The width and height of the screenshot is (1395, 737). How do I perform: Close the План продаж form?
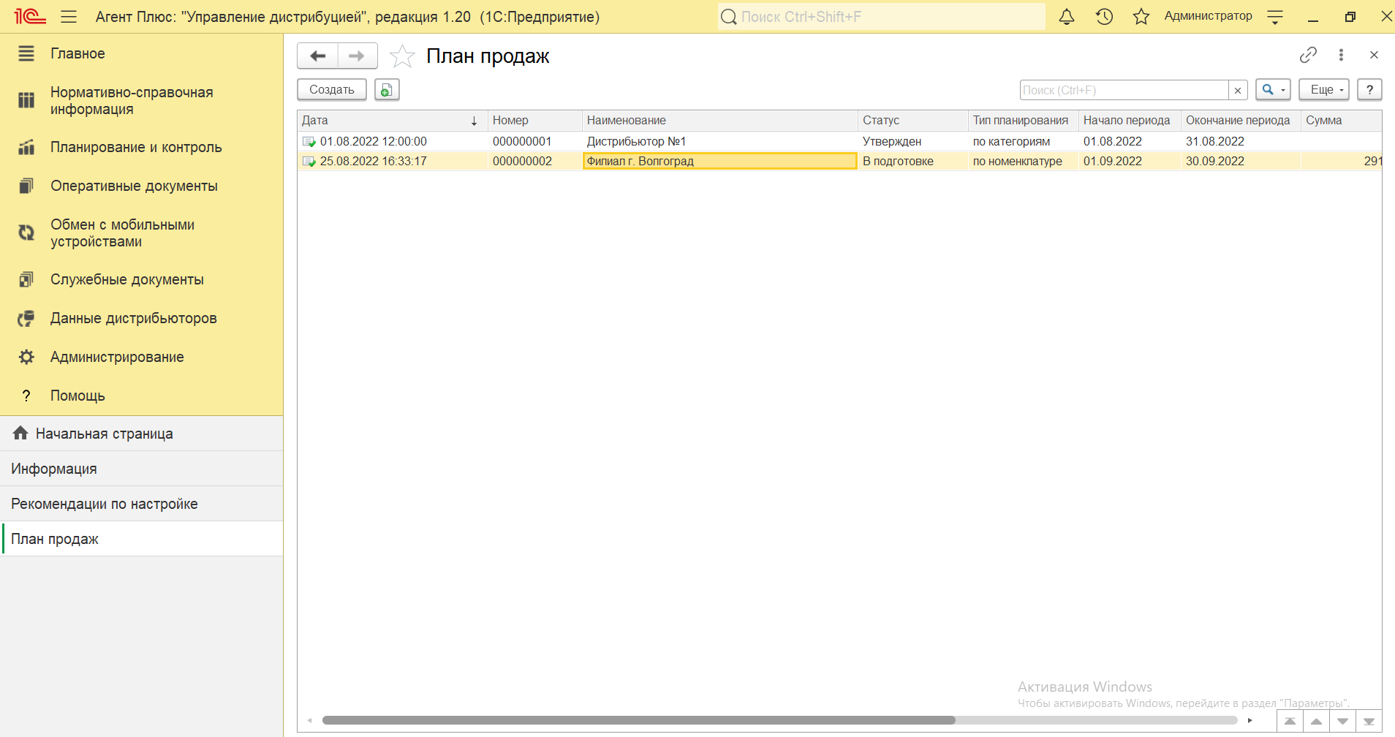(1374, 55)
